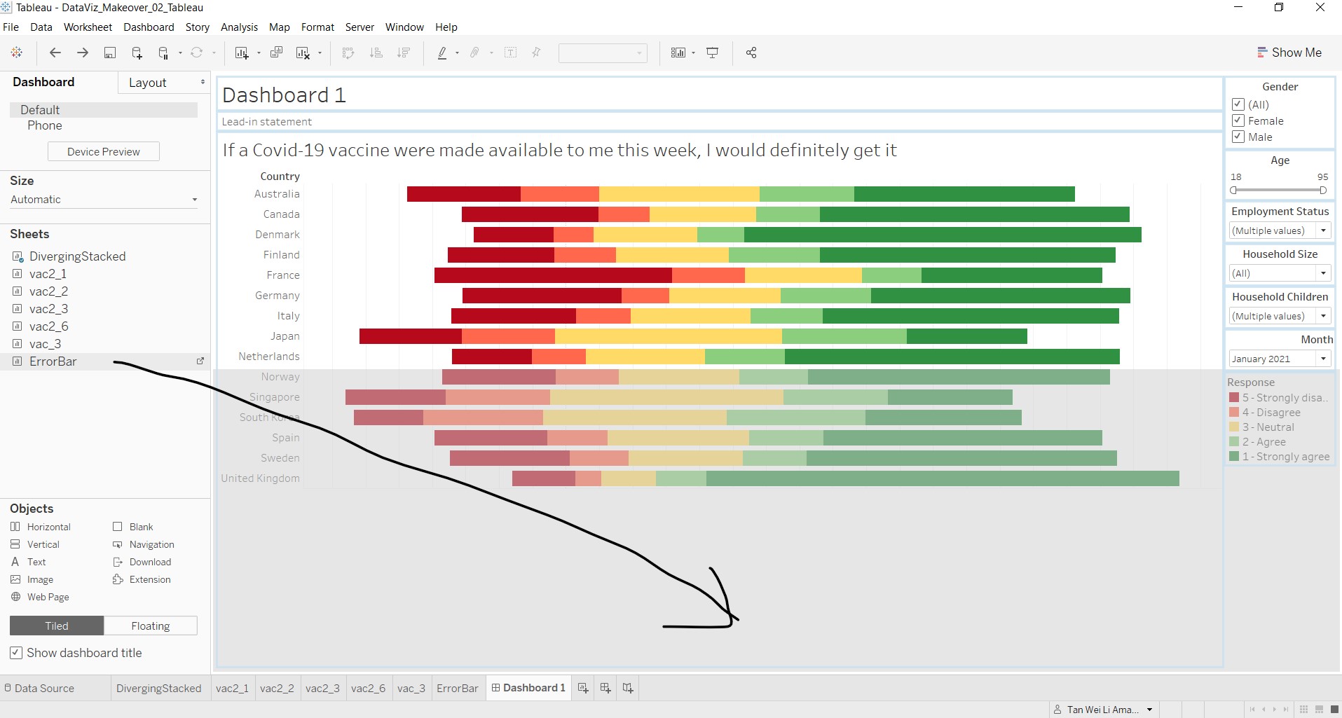Click the Add new data source icon

point(137,53)
